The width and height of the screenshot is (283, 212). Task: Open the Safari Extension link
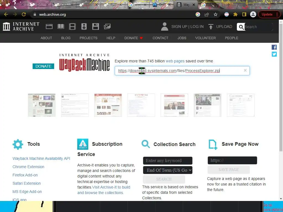coord(27,183)
